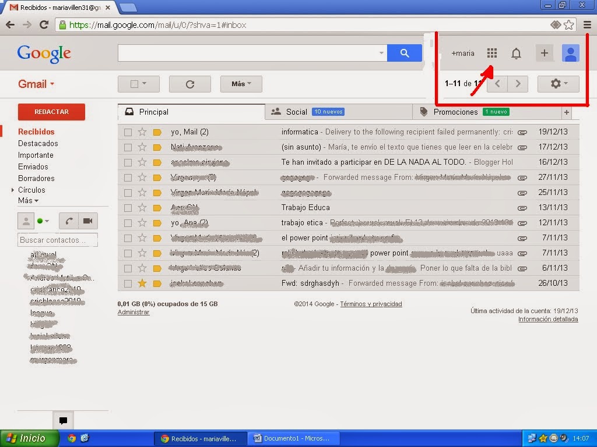Viewport: 597px width, 447px height.
Task: Select the Fwd: sdrghasdyh email checkbox
Action: click(x=128, y=283)
